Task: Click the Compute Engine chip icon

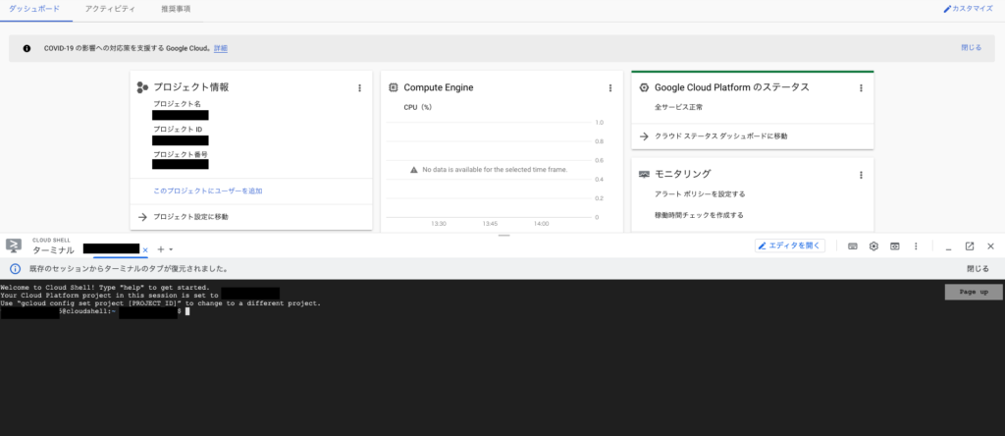Action: pyautogui.click(x=393, y=87)
